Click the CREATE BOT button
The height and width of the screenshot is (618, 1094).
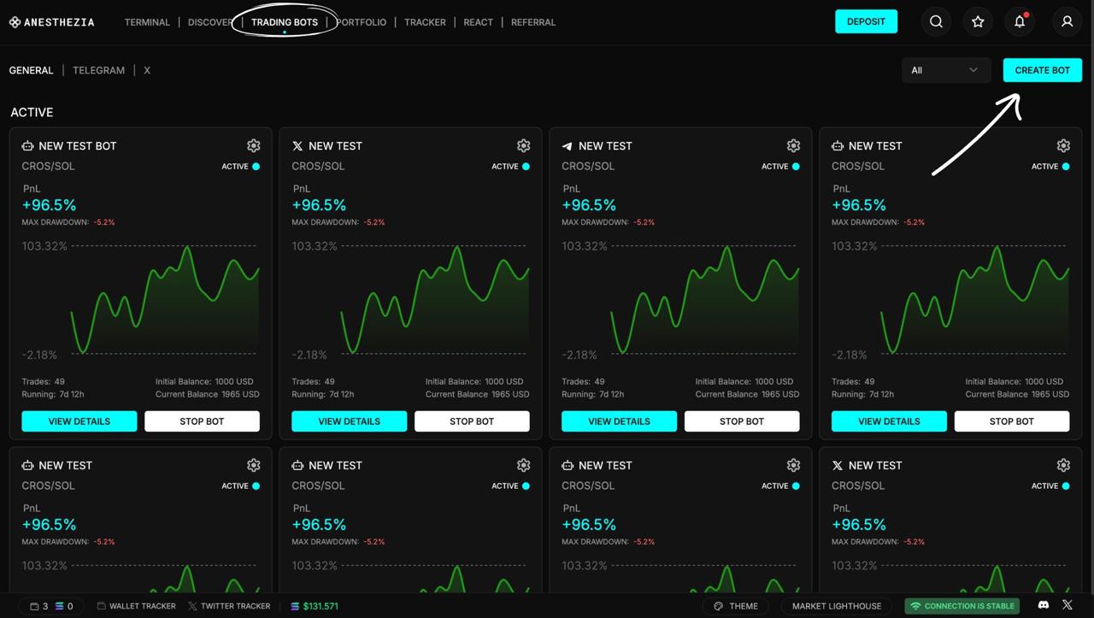click(1043, 70)
